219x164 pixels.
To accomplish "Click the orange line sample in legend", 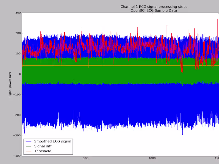I will (x=28, y=151).
